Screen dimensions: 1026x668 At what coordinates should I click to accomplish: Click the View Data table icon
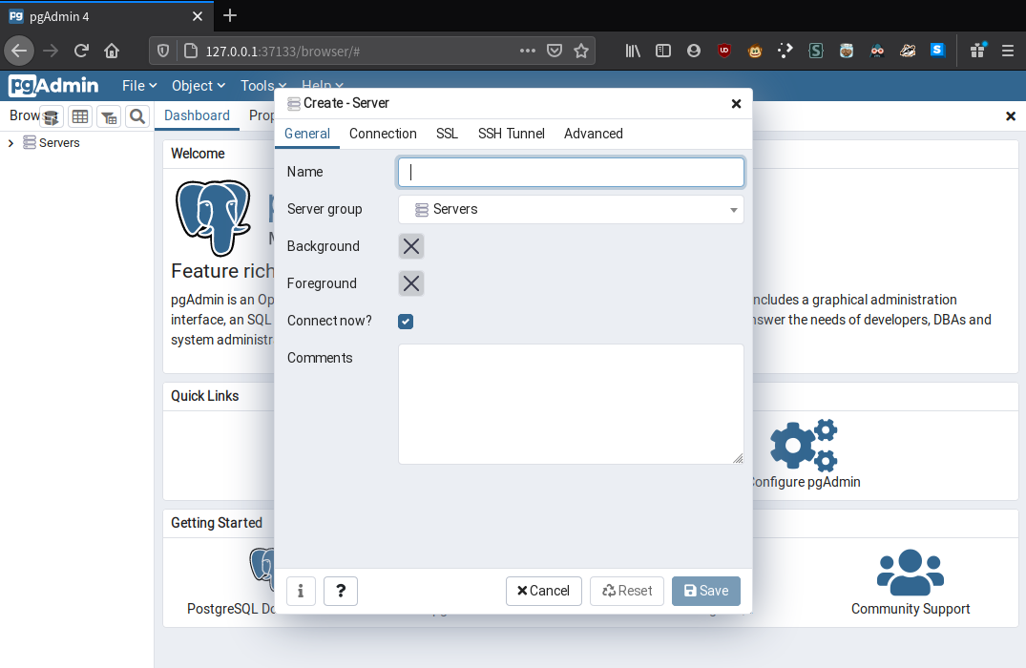pos(80,117)
